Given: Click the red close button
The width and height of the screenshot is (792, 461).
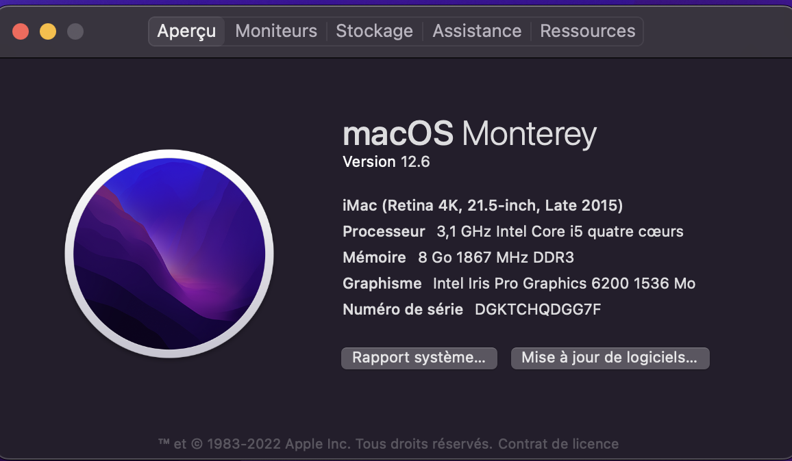Looking at the screenshot, I should click(x=20, y=31).
